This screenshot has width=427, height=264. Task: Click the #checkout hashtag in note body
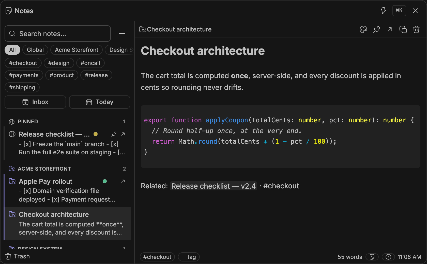click(x=281, y=186)
